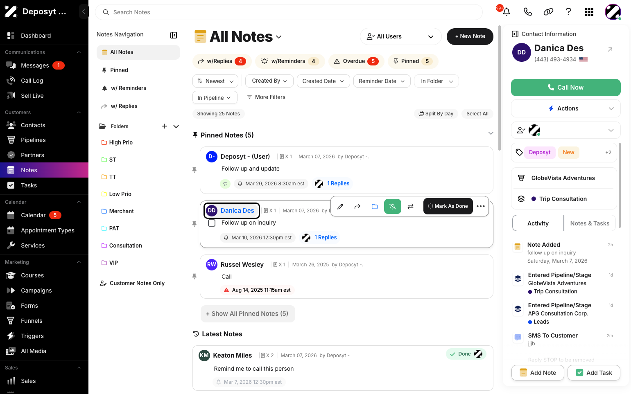Click the green reminder bell-off icon
Image resolution: width=631 pixels, height=394 pixels.
click(393, 207)
